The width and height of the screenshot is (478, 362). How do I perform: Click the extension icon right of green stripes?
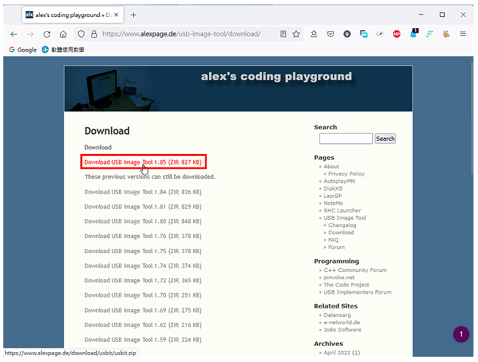446,34
